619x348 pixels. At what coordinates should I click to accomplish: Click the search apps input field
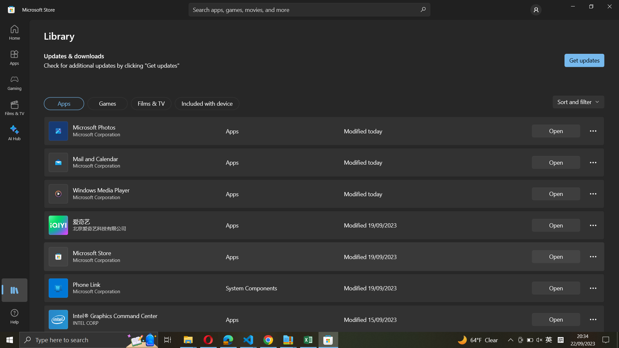[303, 10]
